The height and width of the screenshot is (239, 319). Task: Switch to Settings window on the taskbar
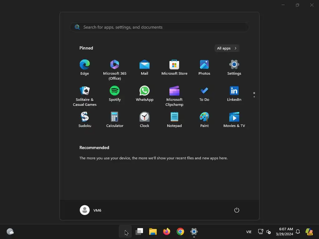click(x=194, y=232)
